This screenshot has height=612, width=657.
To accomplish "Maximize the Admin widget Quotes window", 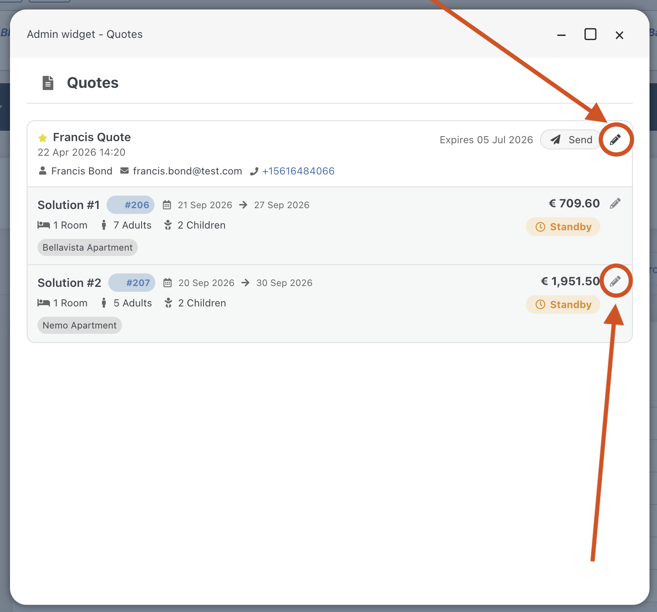I will pos(590,35).
